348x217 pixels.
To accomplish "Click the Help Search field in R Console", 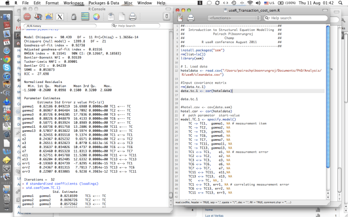I will [x=135, y=26].
